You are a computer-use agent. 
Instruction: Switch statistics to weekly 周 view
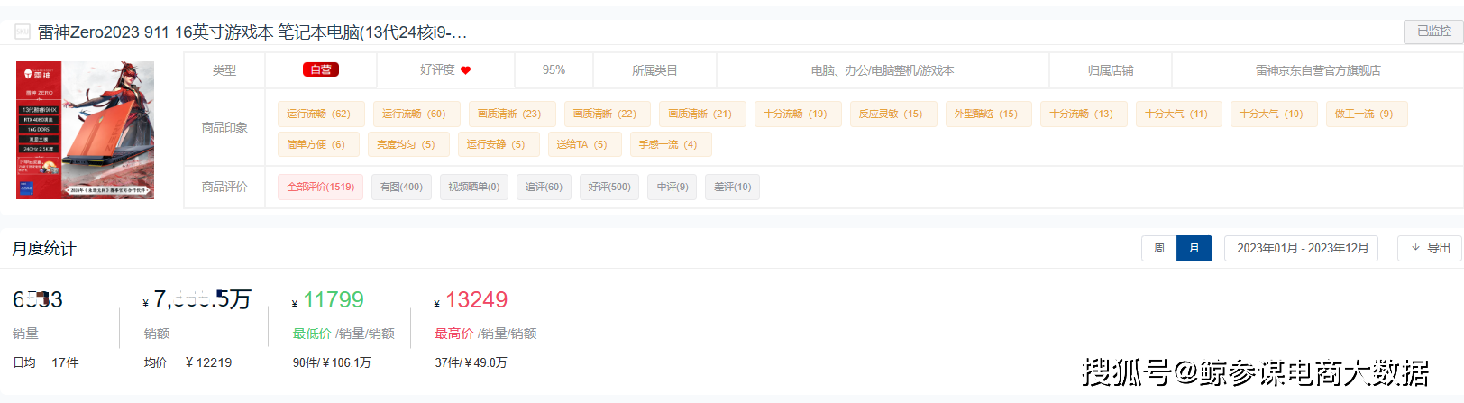coord(1159,248)
